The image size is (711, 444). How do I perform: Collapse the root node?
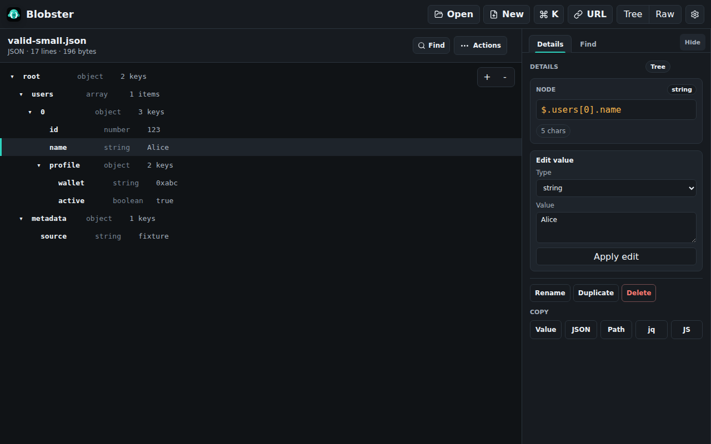(12, 77)
